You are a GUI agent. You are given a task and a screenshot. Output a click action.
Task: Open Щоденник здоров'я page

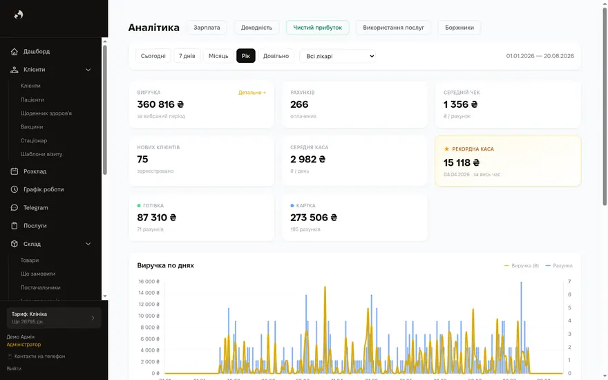(46, 113)
